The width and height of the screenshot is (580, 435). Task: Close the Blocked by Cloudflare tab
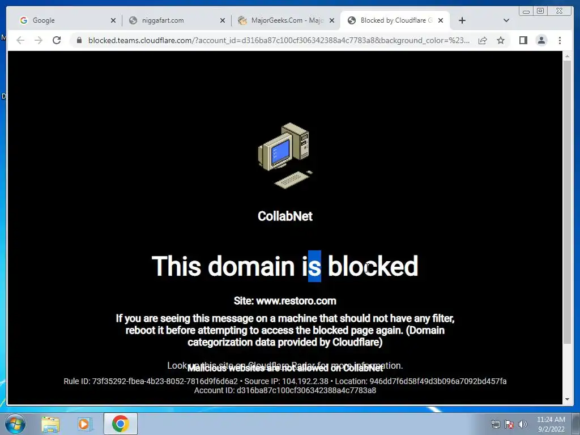point(441,21)
